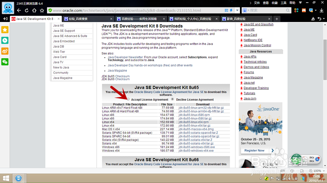Open Weibo icon in left sidebar
Image resolution: width=327 pixels, height=183 pixels.
coord(5,51)
